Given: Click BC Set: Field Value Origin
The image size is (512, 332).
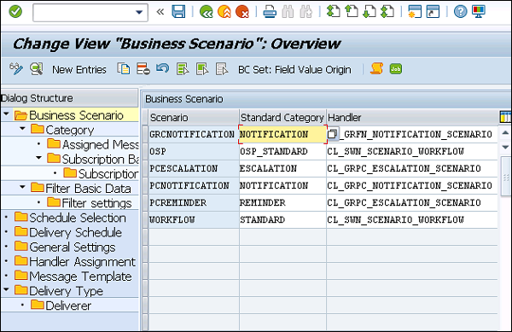Looking at the screenshot, I should (x=294, y=69).
